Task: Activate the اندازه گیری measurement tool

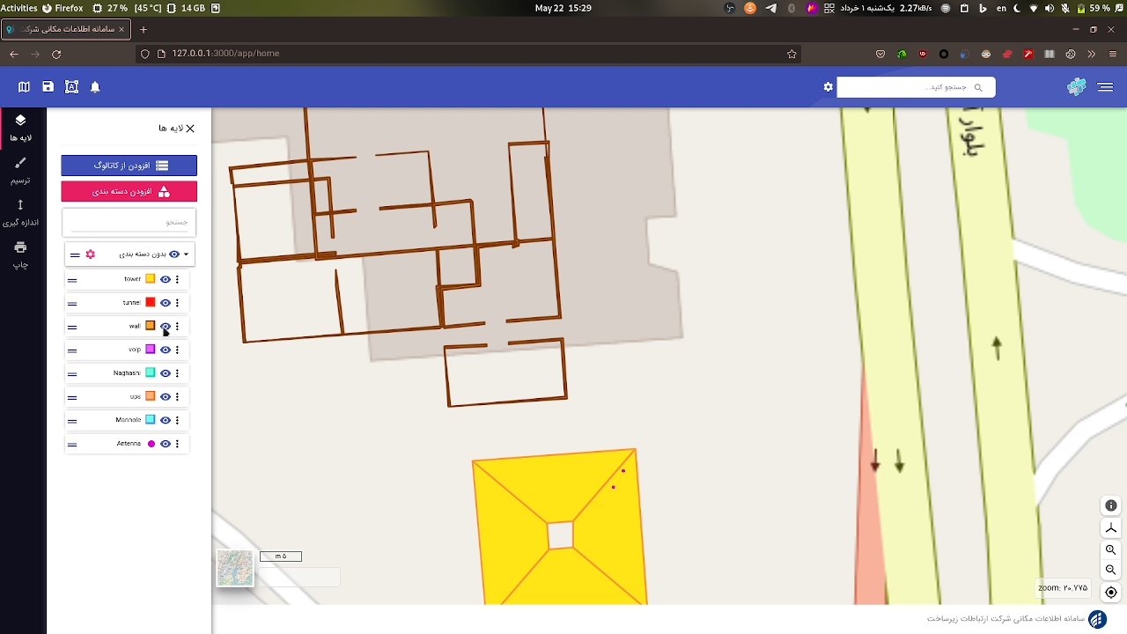Action: pos(19,211)
